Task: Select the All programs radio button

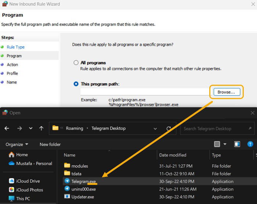Action: pyautogui.click(x=76, y=63)
